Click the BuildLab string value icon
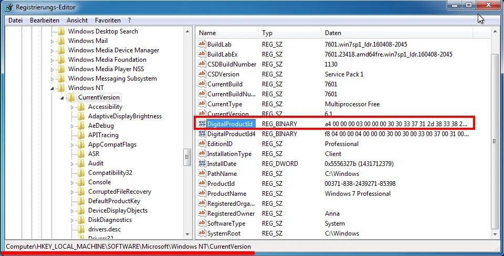Viewport: 504px width, 256px height. click(x=202, y=44)
